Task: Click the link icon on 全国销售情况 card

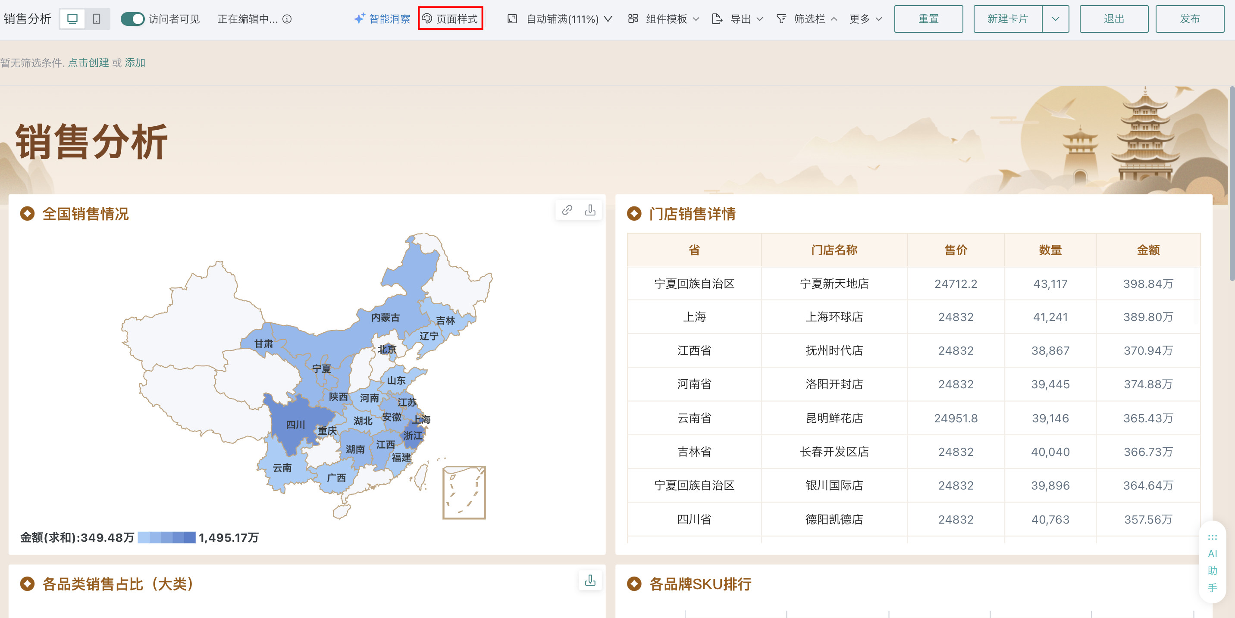Action: click(x=567, y=210)
